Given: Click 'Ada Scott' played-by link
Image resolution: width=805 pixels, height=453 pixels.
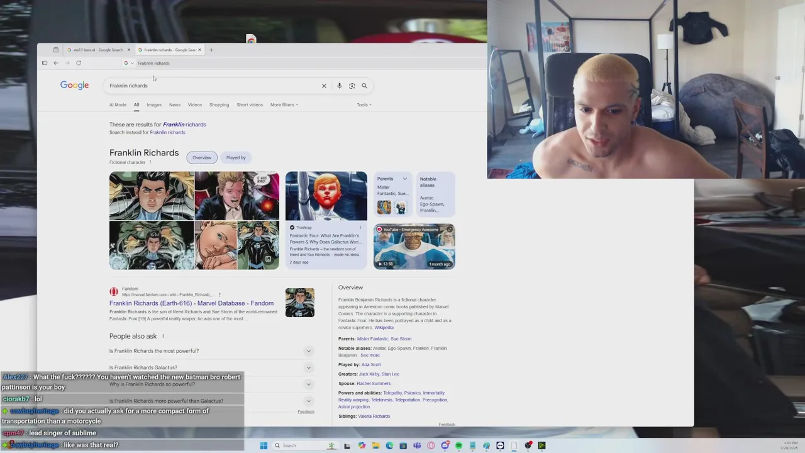Looking at the screenshot, I should point(371,365).
